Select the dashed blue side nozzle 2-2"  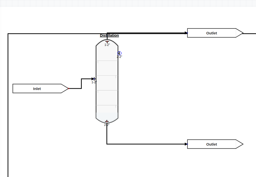[119, 53]
